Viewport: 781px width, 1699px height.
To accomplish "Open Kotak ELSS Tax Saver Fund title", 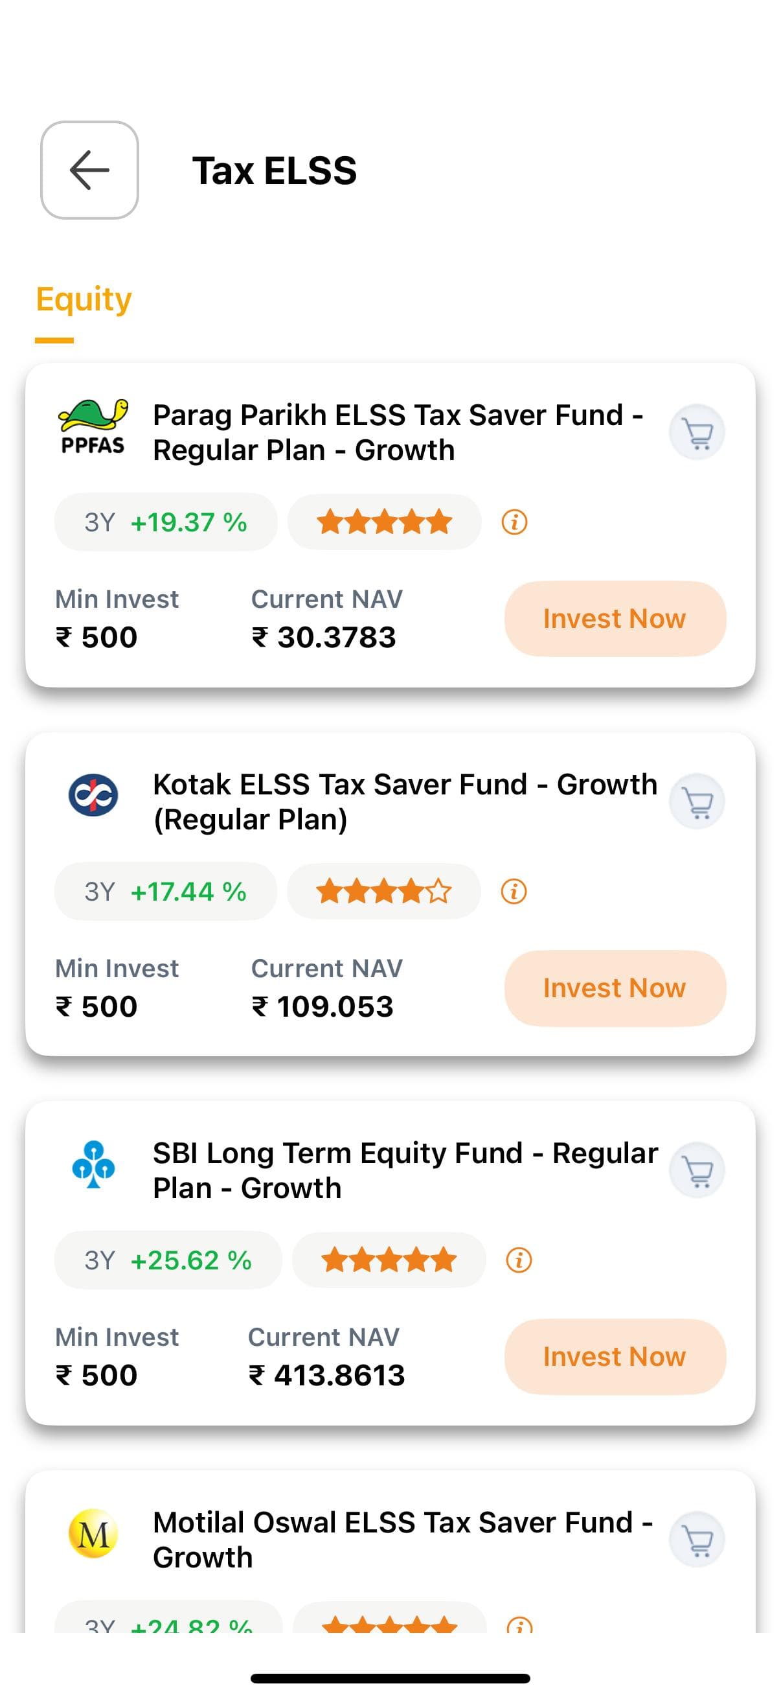I will 405,802.
